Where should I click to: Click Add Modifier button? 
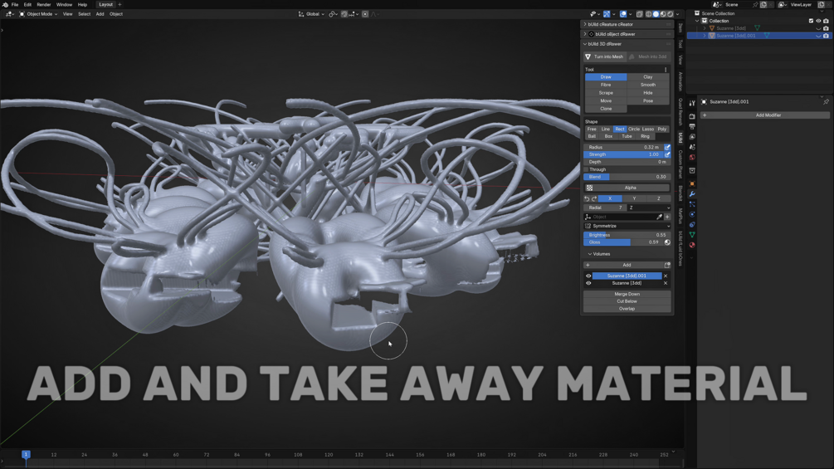tap(765, 115)
